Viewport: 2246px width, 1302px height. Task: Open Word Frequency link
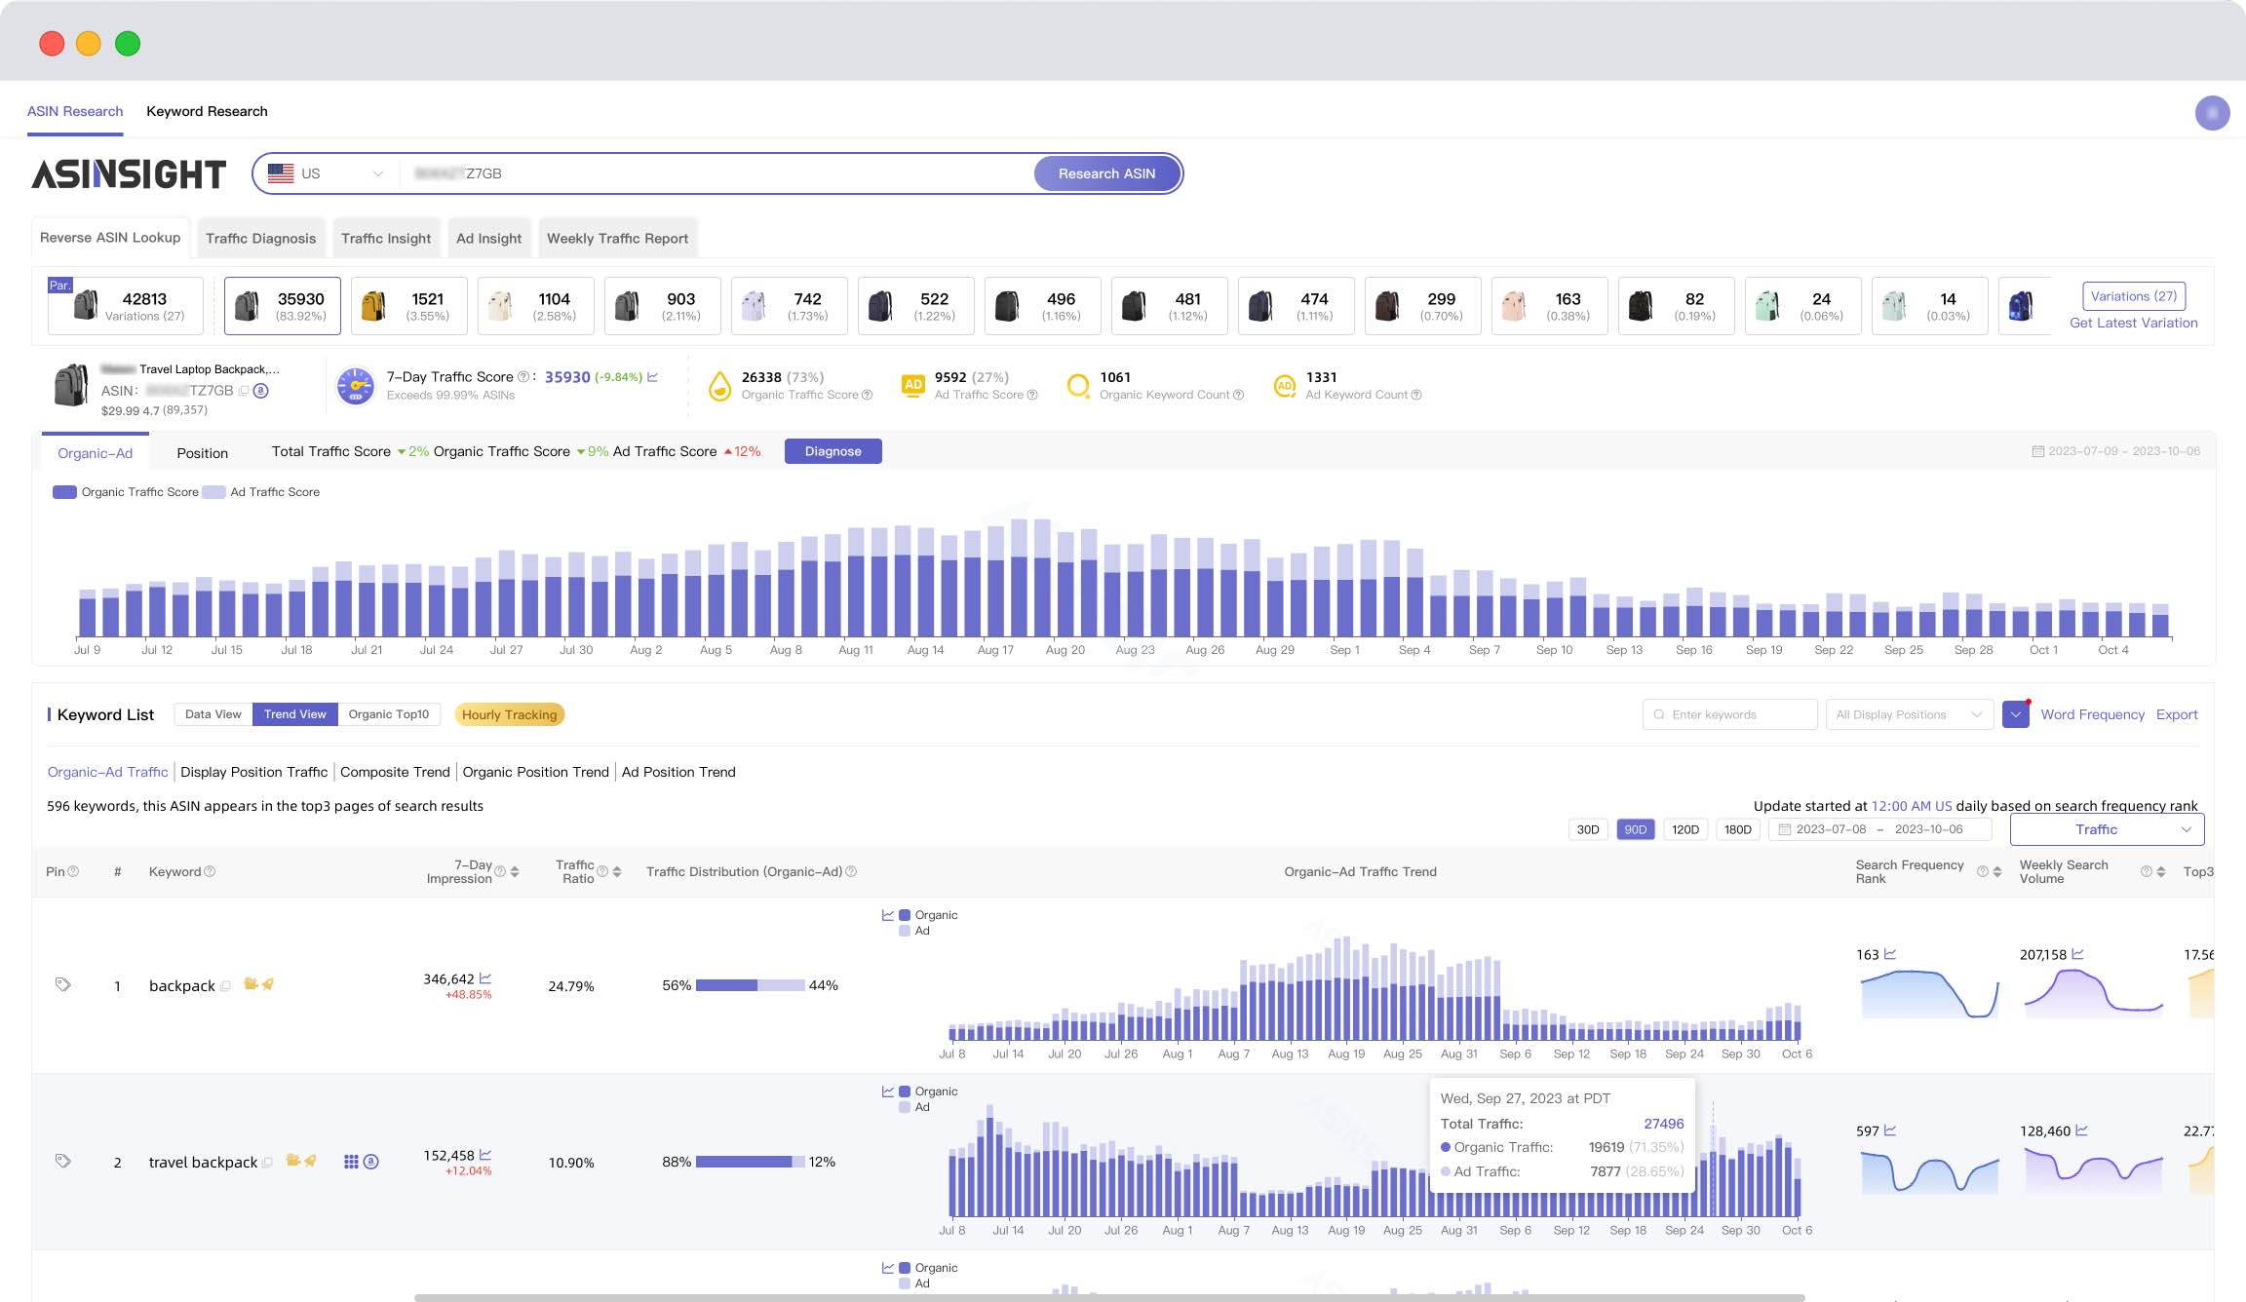click(x=2092, y=714)
